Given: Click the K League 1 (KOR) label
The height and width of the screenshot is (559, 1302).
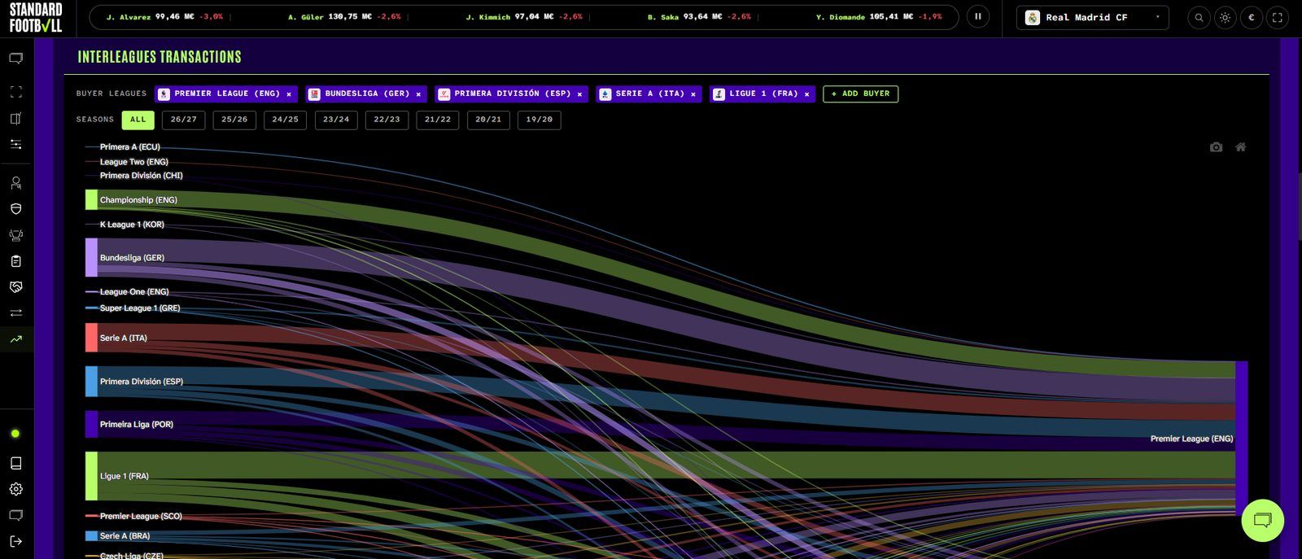Looking at the screenshot, I should coord(132,225).
